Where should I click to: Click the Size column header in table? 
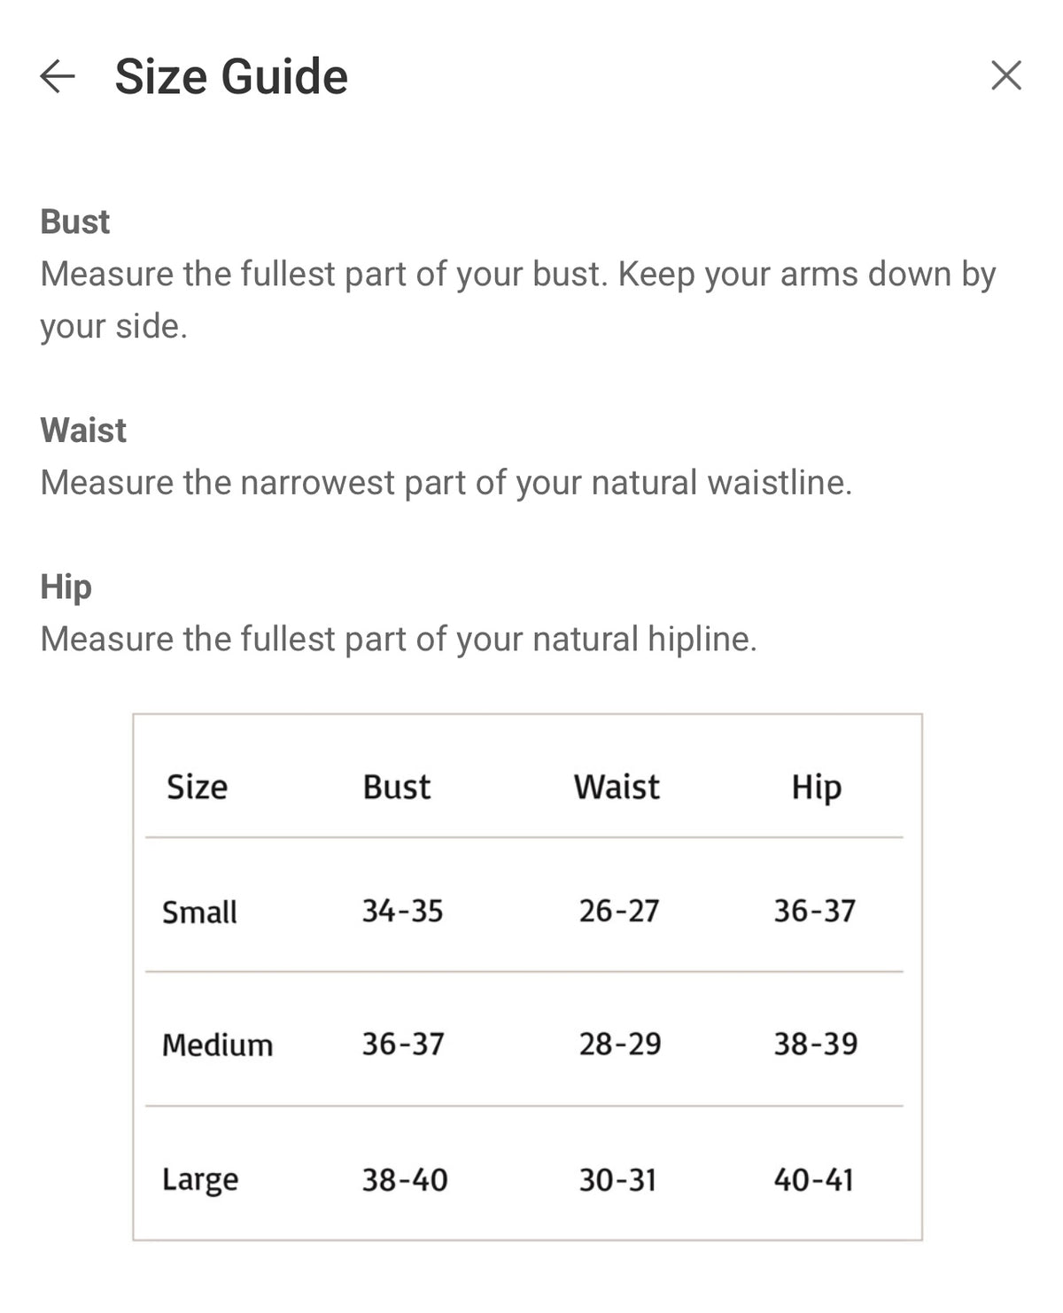(197, 787)
